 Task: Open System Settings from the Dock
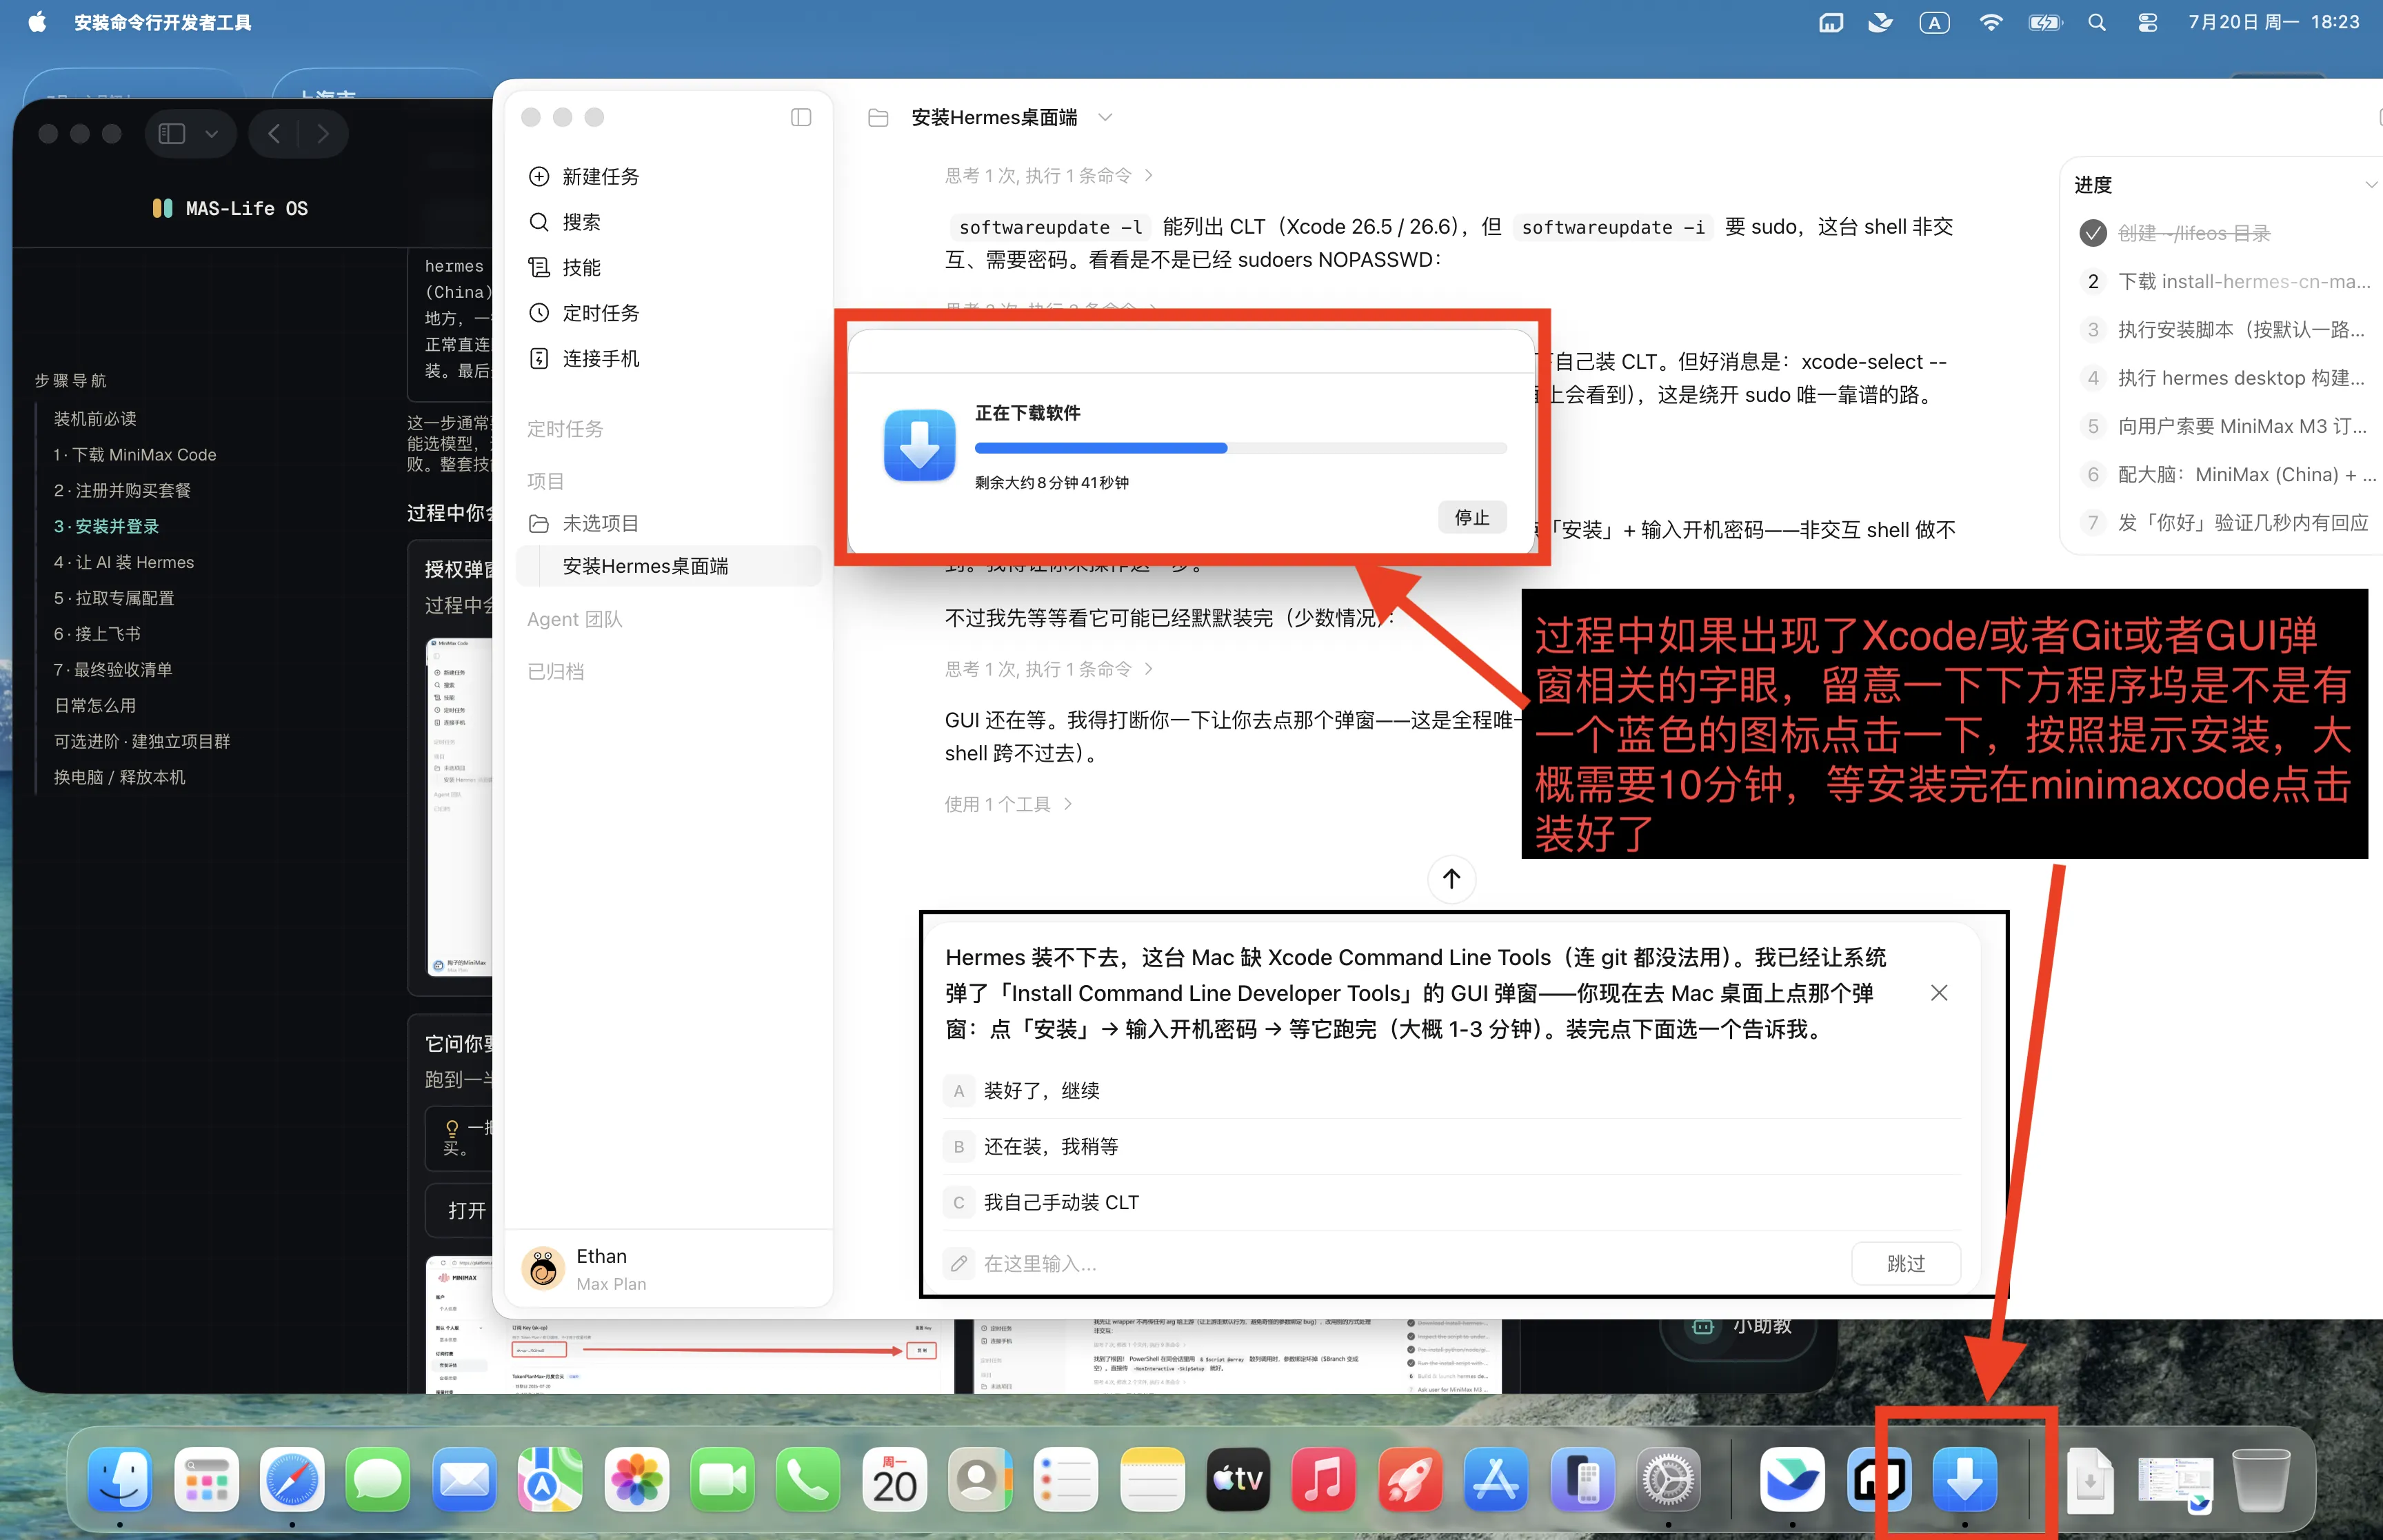[x=1668, y=1479]
